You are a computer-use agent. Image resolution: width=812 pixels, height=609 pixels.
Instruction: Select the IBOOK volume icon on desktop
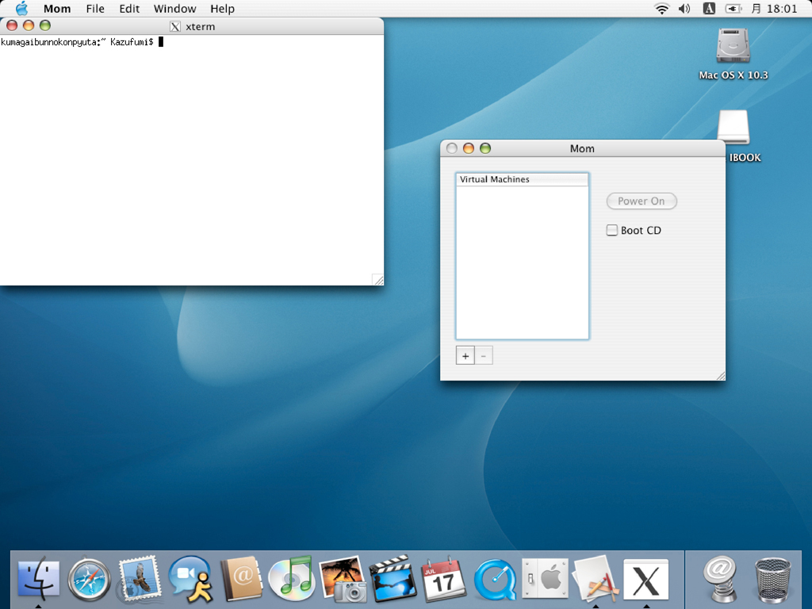point(733,128)
